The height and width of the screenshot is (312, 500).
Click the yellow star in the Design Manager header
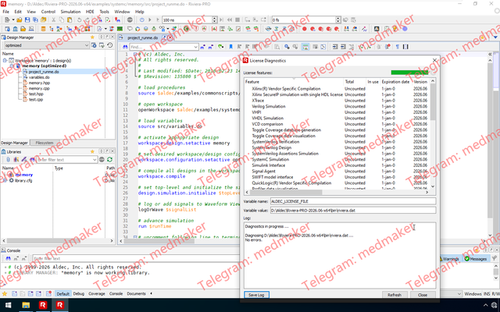pos(92,37)
